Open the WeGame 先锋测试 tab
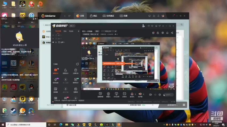227x127 pixels. pyautogui.click(x=108, y=16)
